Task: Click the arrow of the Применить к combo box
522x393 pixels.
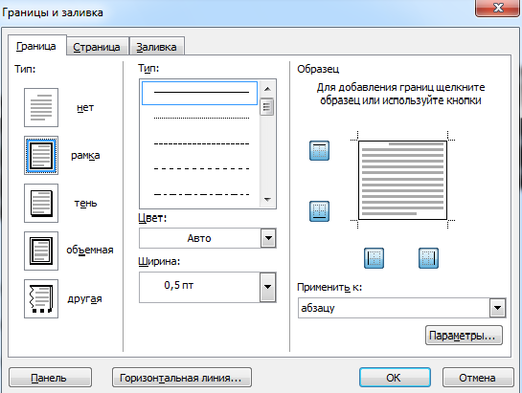Action: tap(497, 308)
